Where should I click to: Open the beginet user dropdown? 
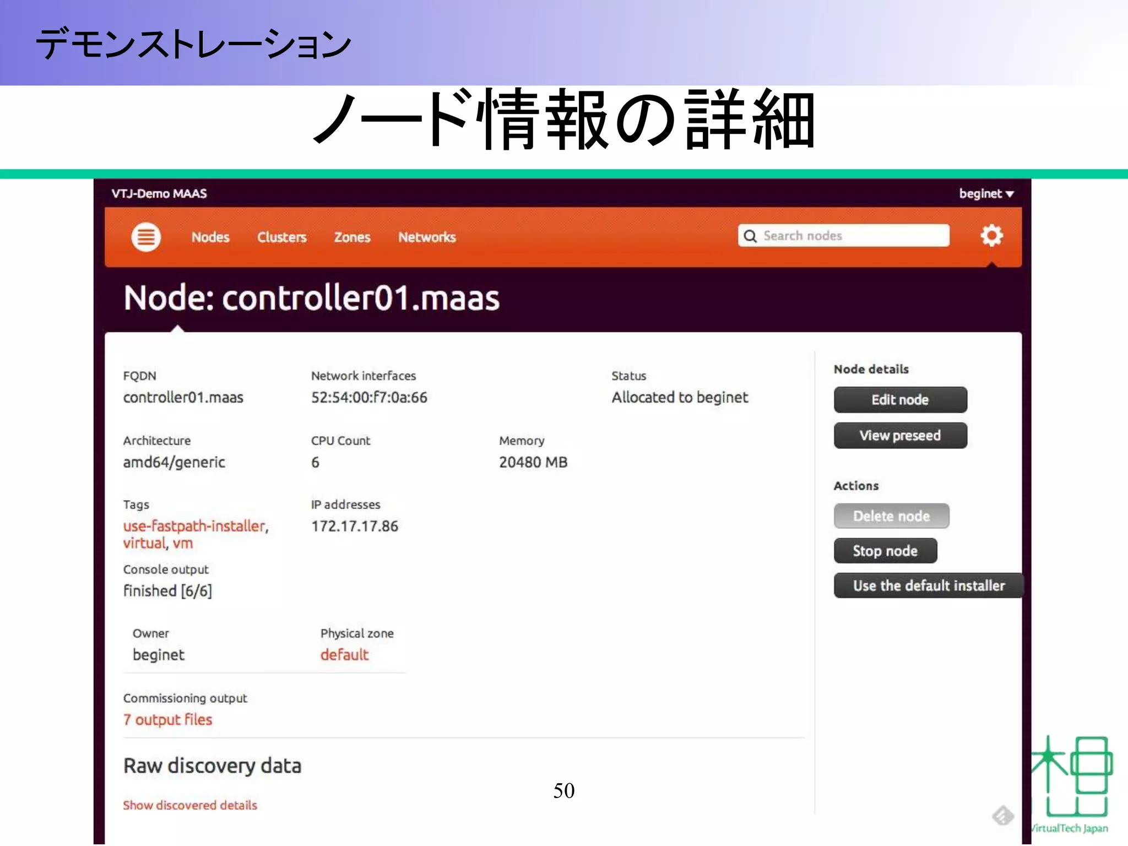(x=986, y=194)
